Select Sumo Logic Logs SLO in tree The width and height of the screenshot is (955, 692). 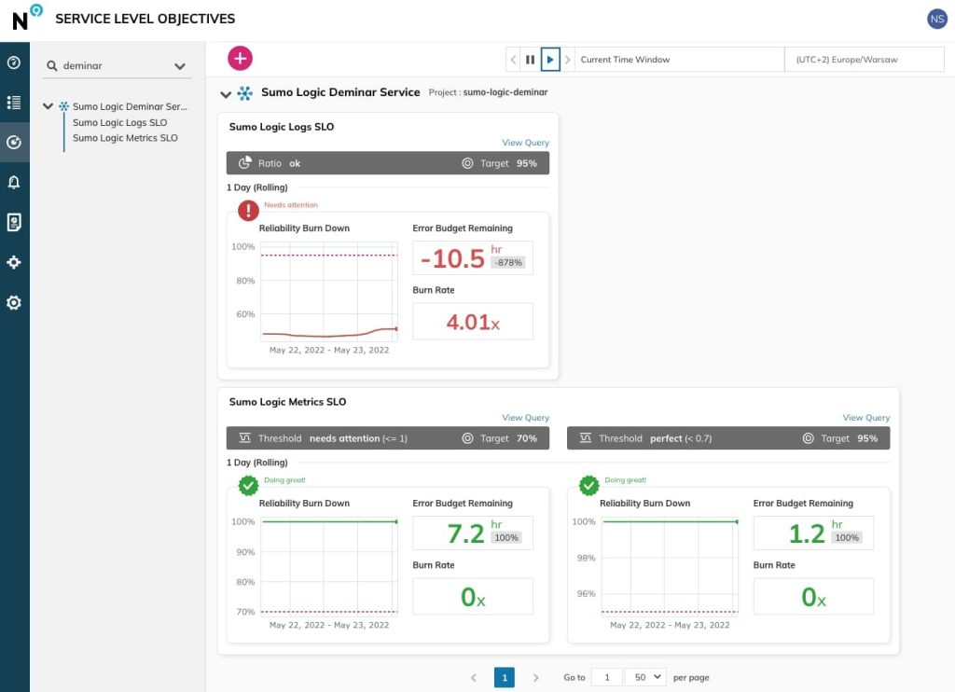(x=119, y=122)
